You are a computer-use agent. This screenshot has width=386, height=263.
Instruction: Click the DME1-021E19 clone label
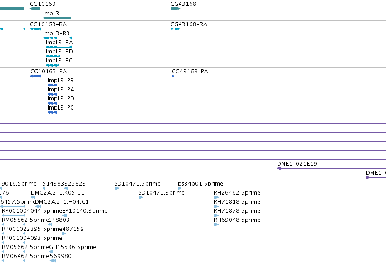coord(297,164)
